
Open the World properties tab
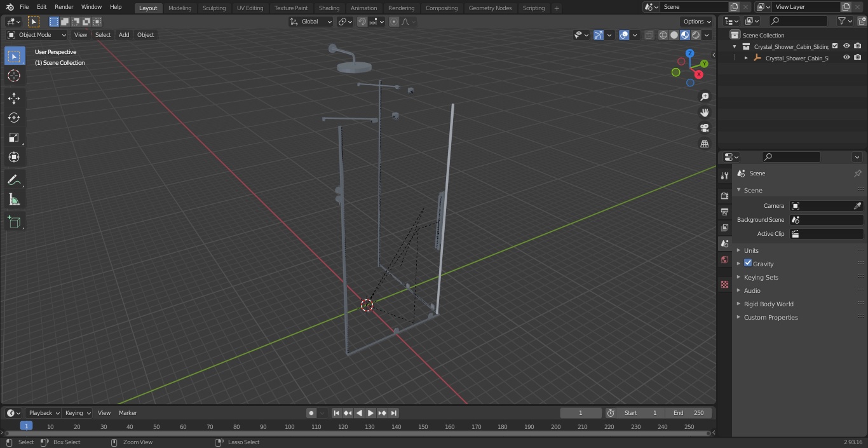pos(724,259)
